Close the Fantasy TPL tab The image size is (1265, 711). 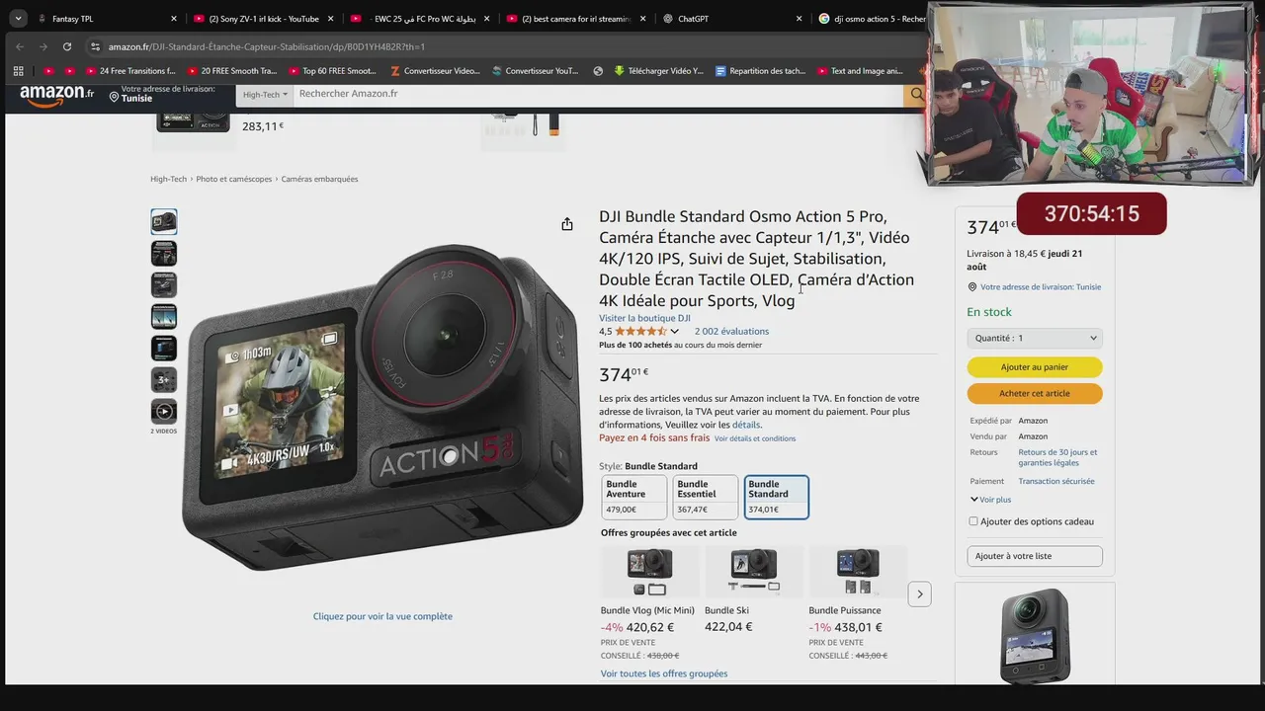[x=174, y=19]
